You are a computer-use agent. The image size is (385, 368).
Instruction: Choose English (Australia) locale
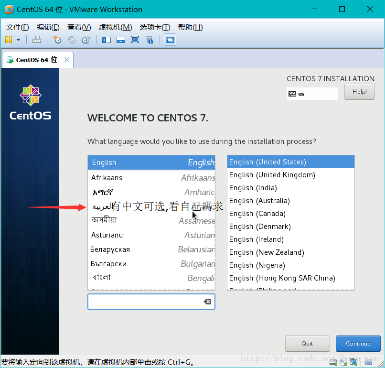click(291, 201)
